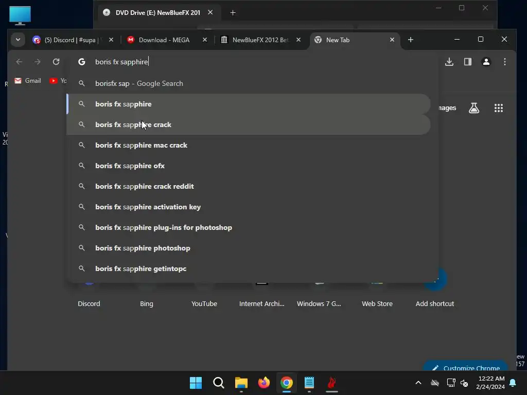Open the red flame app in taskbar

tap(332, 383)
